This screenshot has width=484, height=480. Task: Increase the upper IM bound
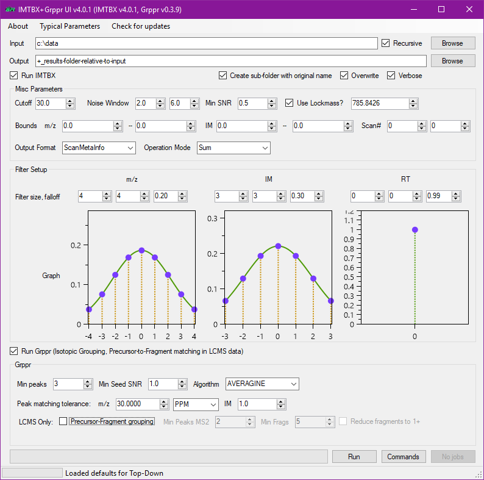click(348, 123)
